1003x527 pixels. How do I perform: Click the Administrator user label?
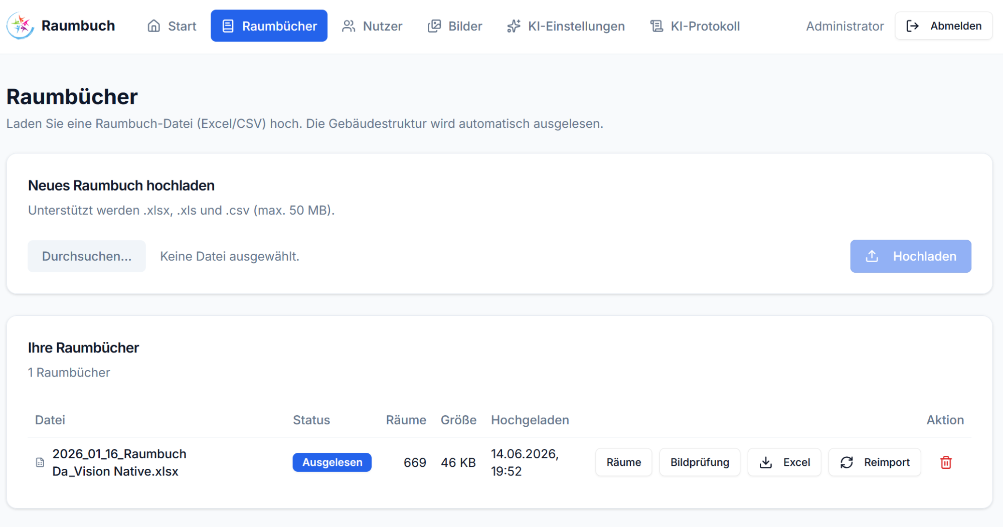pos(845,26)
